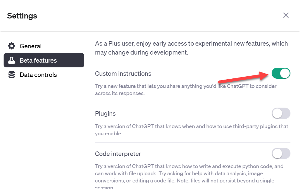
Task: Click the Code interpreter python description text
Action: point(189,176)
